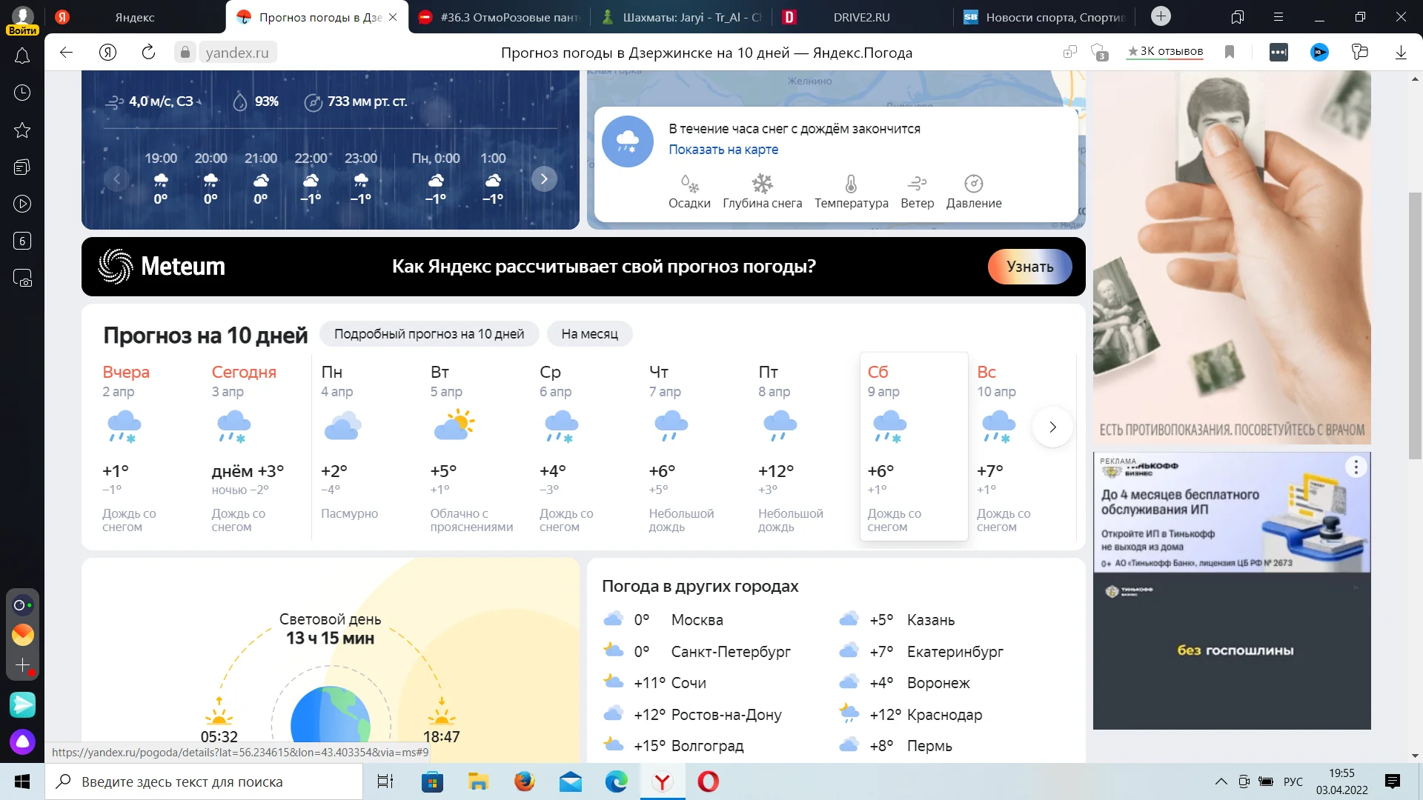Show earlier hours in hourly forecast
The width and height of the screenshot is (1423, 800).
tap(116, 179)
